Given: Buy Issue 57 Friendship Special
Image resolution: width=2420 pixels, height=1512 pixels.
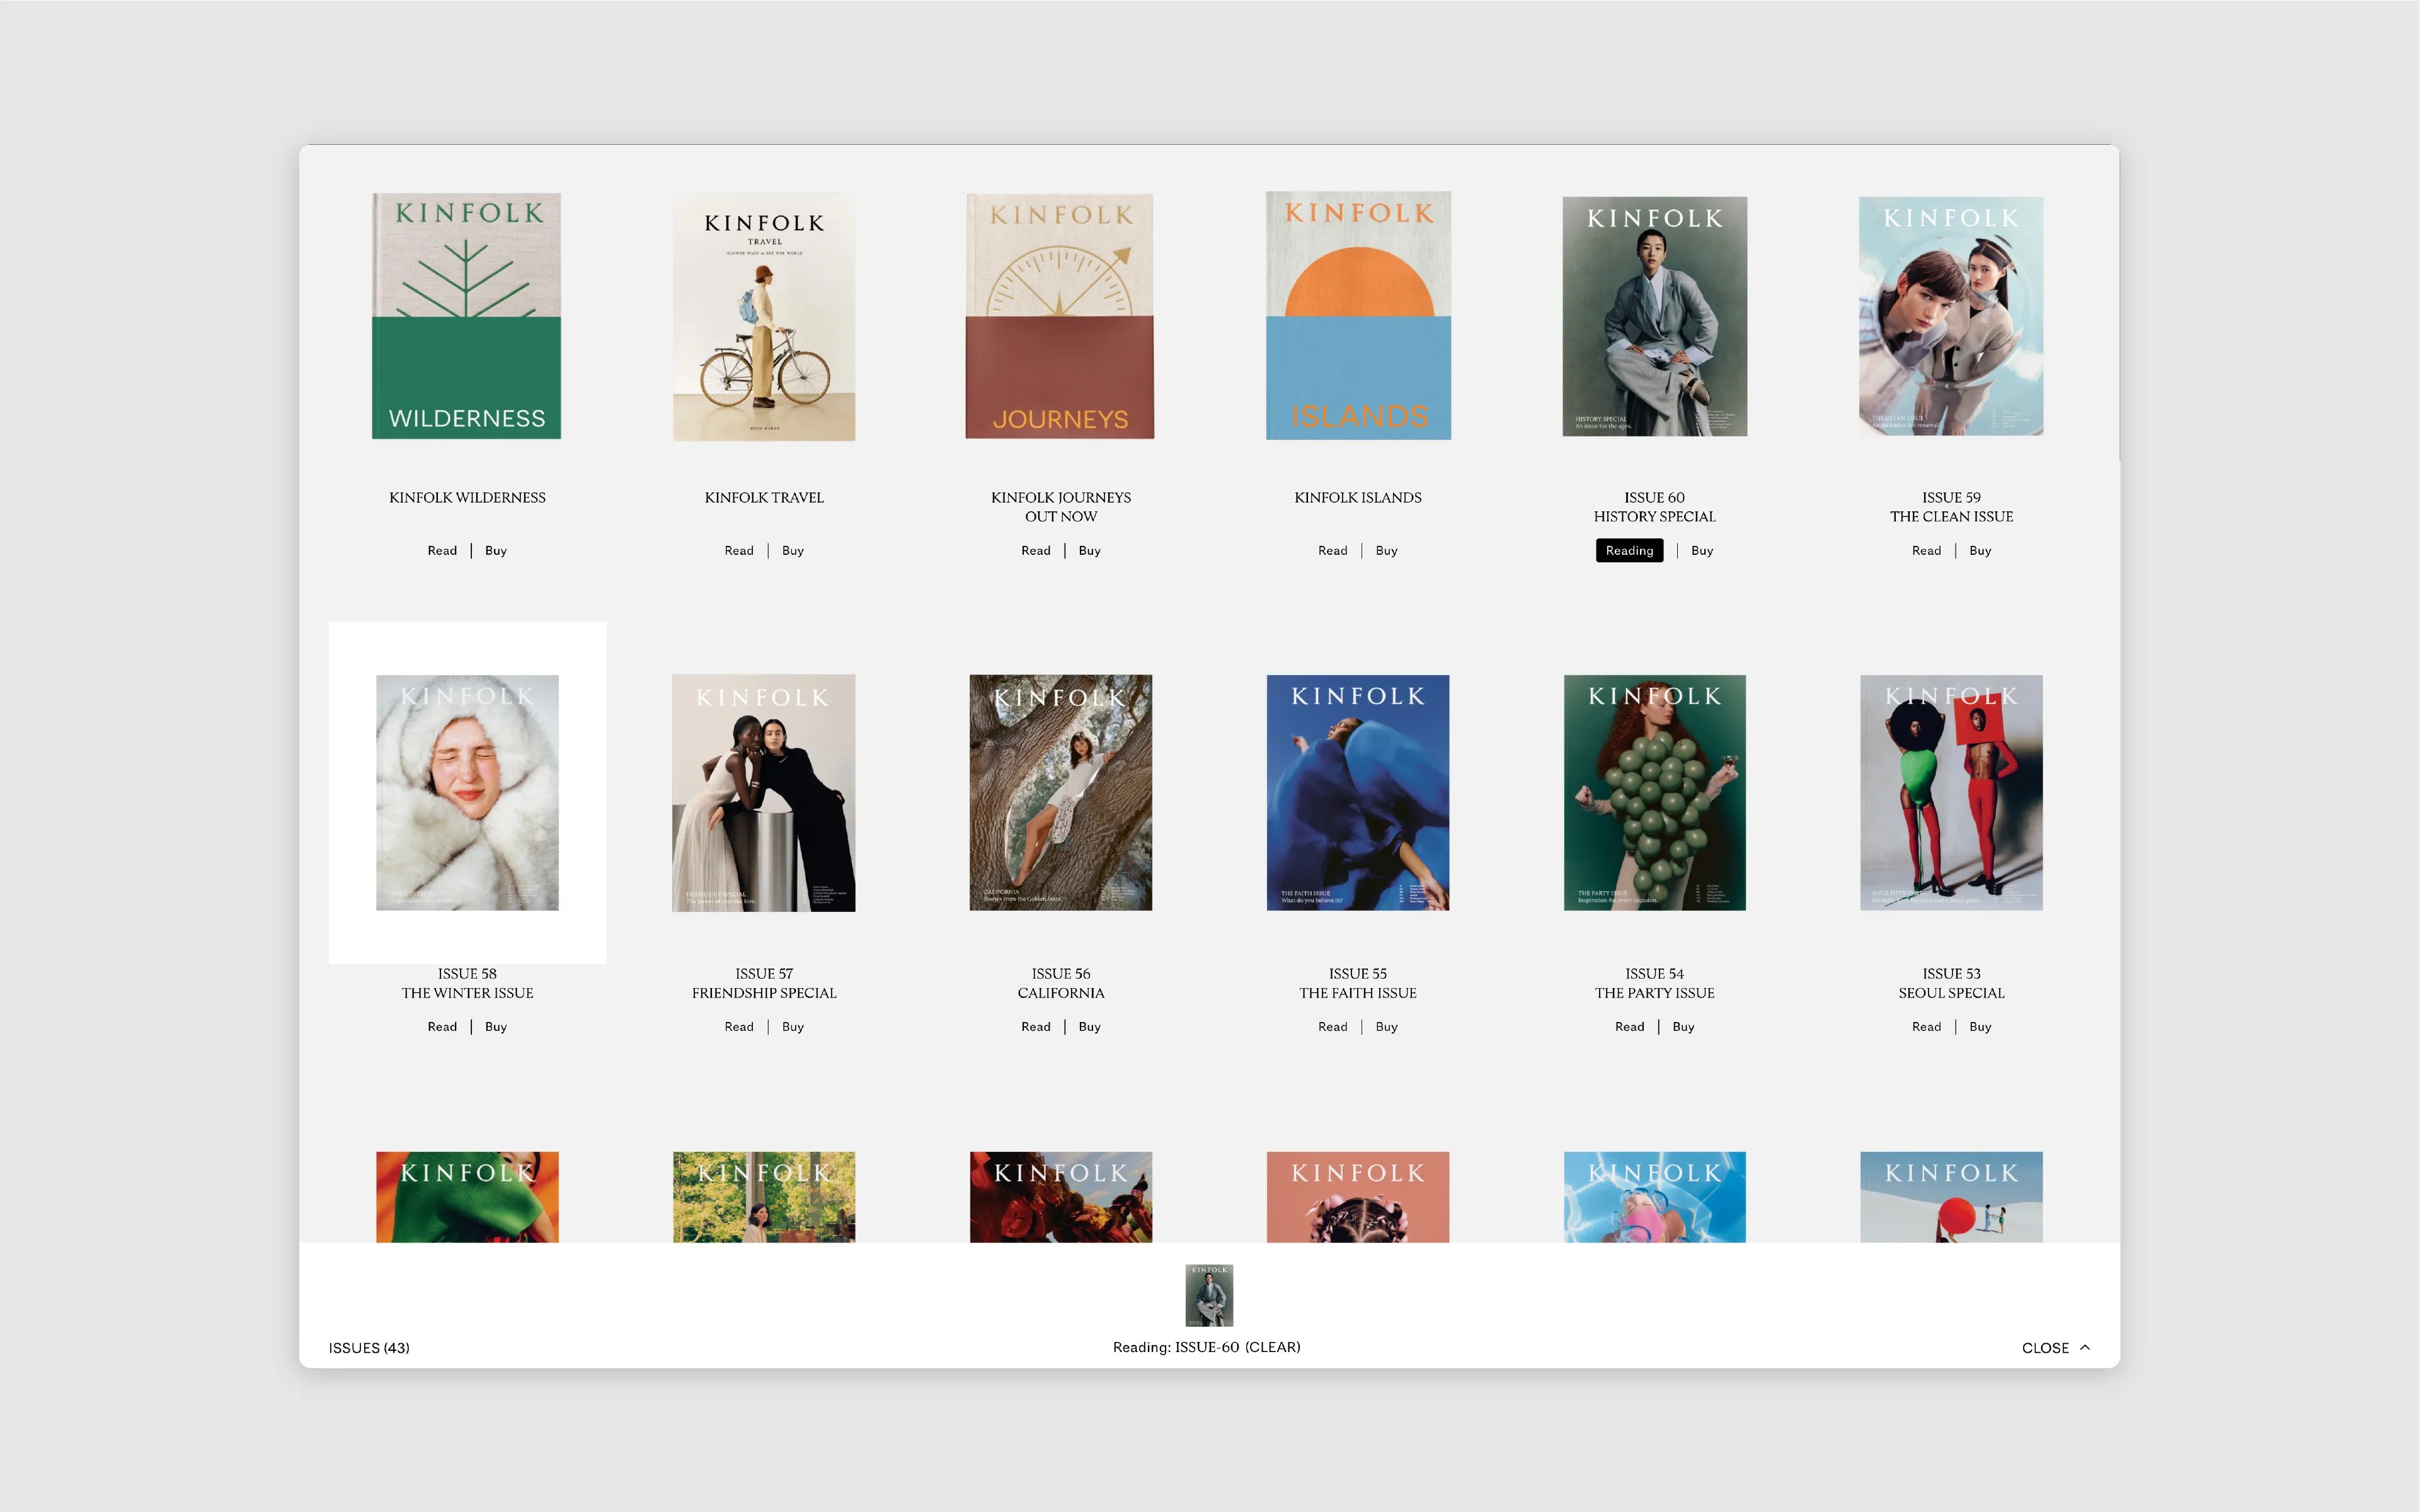Looking at the screenshot, I should click(x=793, y=1027).
